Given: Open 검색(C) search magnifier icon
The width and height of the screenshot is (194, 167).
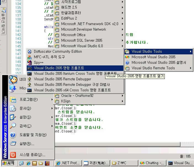Looking at the screenshot, I should click(13, 126).
